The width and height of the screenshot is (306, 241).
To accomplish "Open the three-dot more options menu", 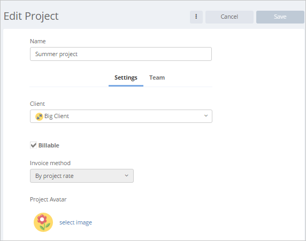I will click(196, 17).
